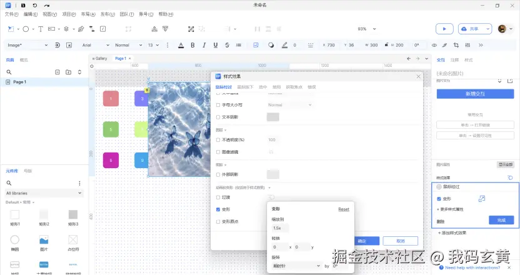Click the redo icon
This screenshot has width=520, height=275.
point(47,5)
